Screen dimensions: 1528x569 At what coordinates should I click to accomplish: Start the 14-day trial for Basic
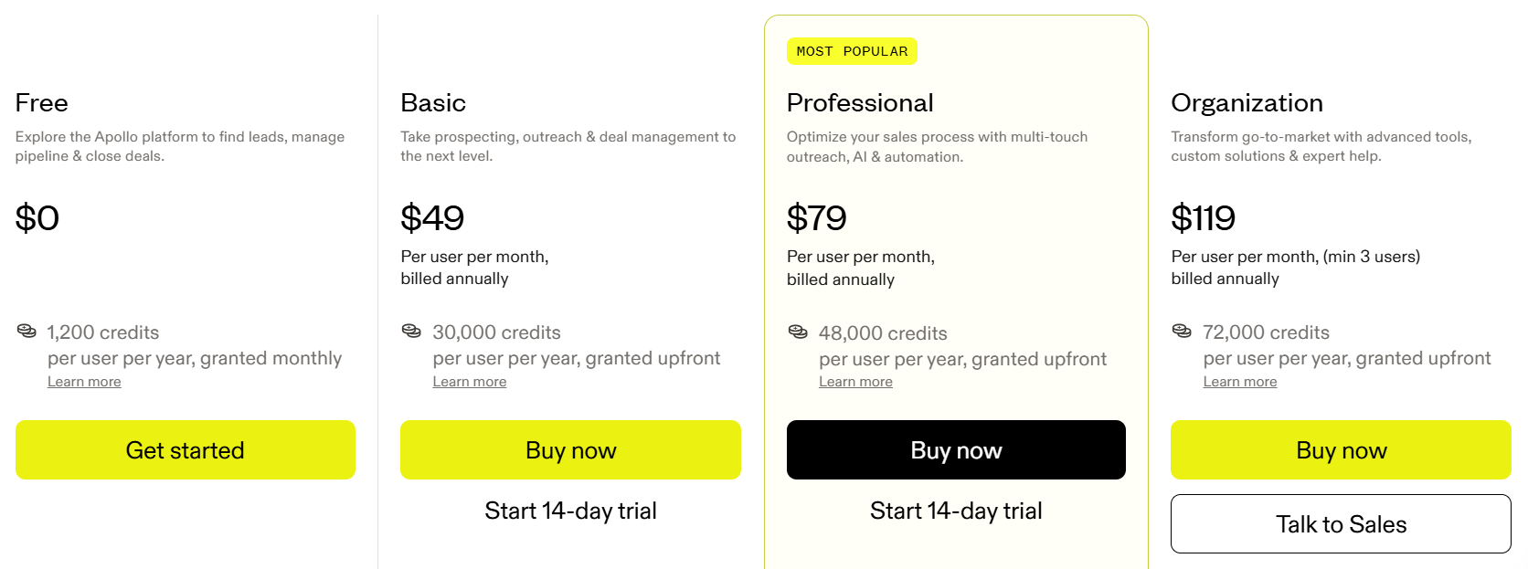[570, 511]
